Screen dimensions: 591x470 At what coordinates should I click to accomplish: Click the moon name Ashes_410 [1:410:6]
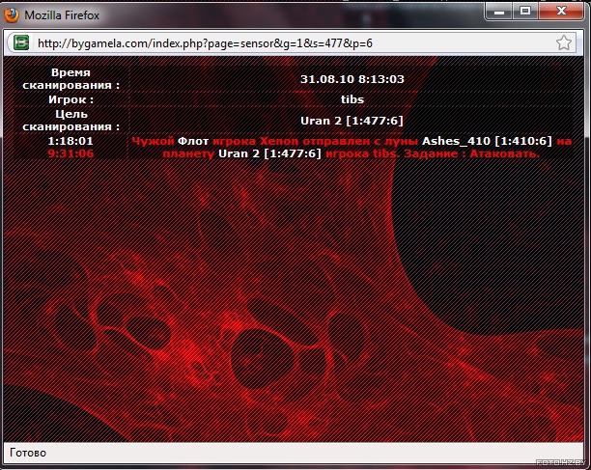click(487, 141)
